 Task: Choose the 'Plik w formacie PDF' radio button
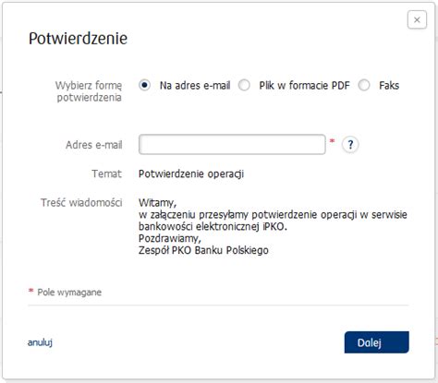pyautogui.click(x=244, y=85)
